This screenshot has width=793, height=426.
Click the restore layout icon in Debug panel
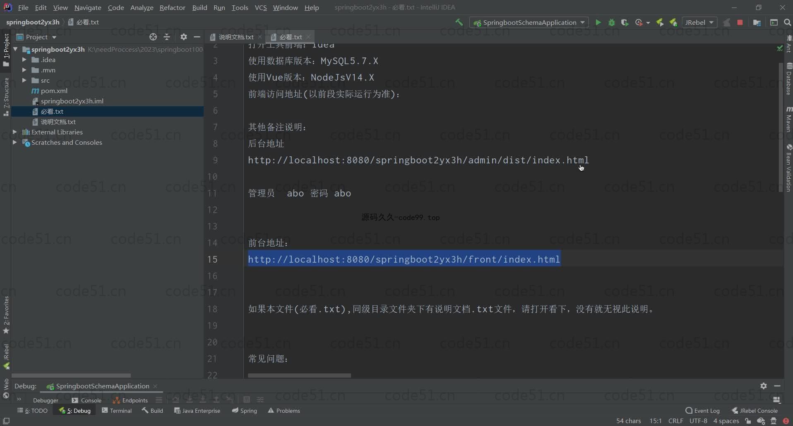tap(777, 400)
